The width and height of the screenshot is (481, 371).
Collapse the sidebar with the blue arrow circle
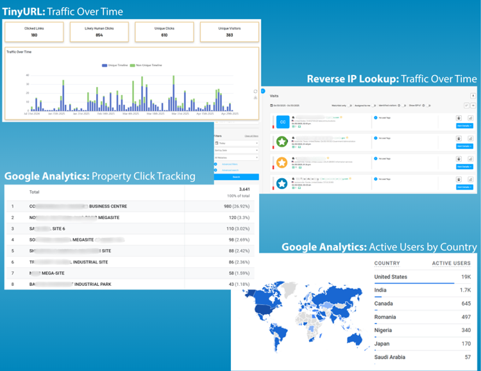click(x=263, y=91)
